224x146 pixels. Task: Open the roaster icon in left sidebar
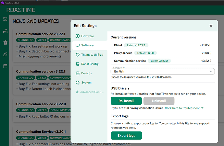(5, 31)
